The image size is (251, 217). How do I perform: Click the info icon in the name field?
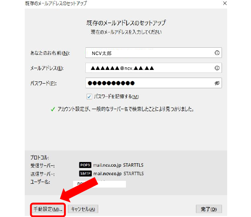[217, 53]
